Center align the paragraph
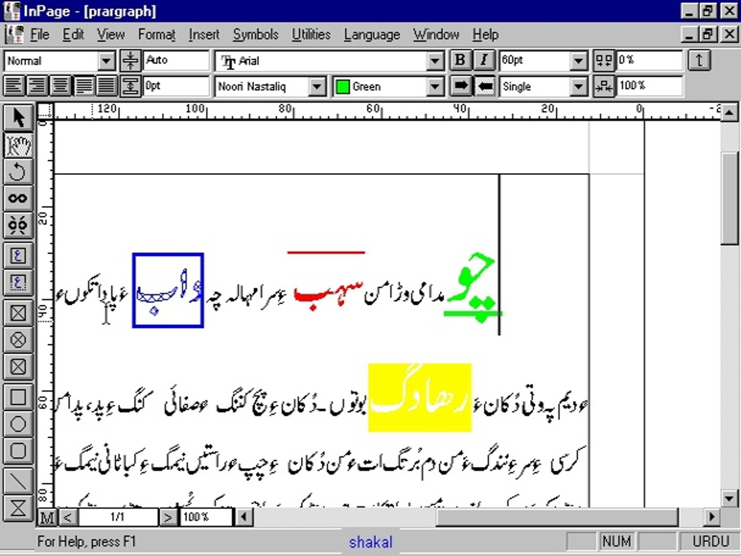 [60, 86]
